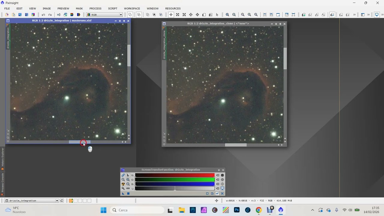Open Windows Start button

click(x=103, y=210)
